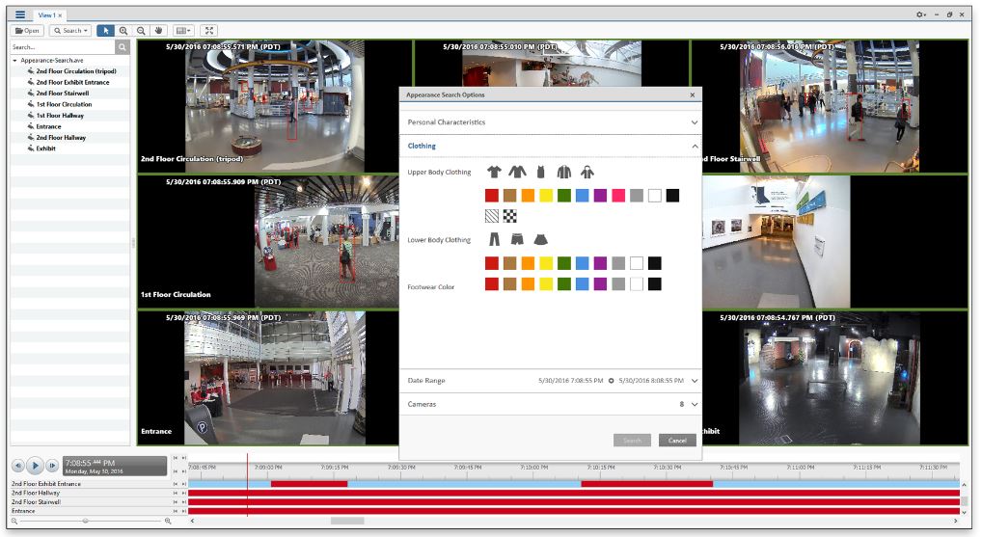Pick black for upper body clothing
The height and width of the screenshot is (537, 982).
pyautogui.click(x=672, y=196)
